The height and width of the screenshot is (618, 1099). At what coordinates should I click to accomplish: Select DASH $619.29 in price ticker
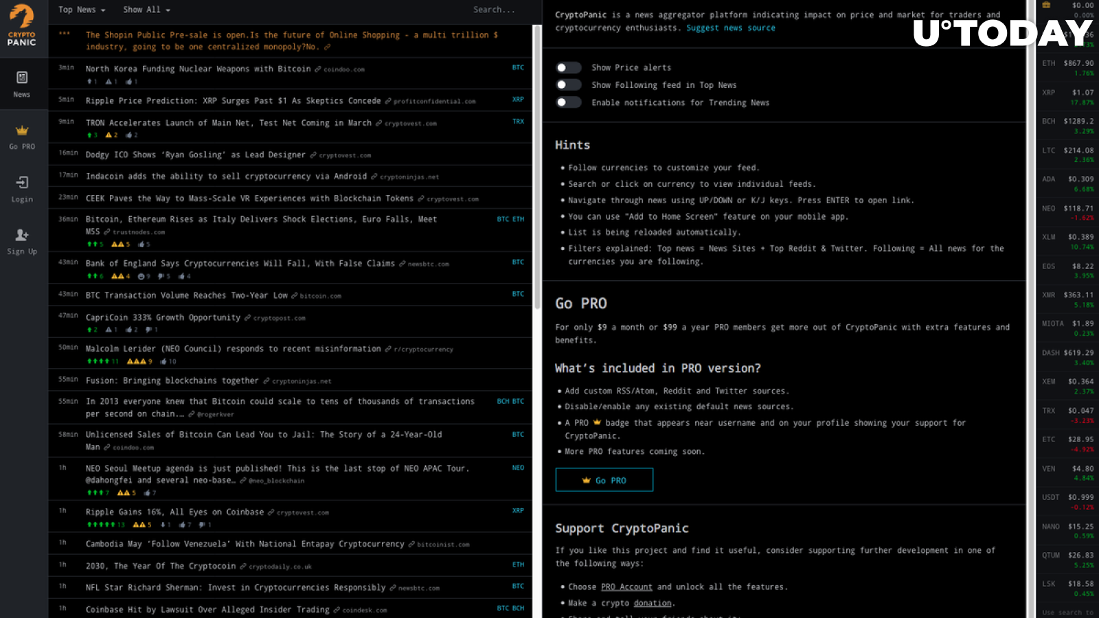(1067, 357)
